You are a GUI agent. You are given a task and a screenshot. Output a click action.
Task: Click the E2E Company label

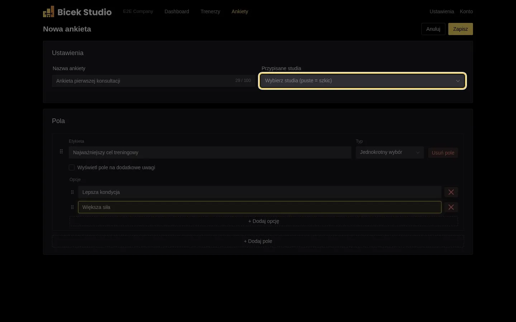[x=138, y=11]
